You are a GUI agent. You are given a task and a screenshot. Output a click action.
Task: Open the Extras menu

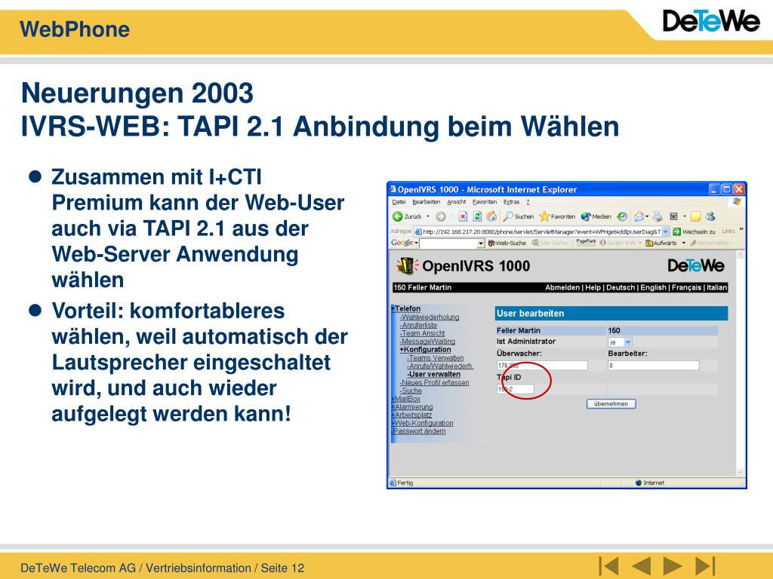(511, 202)
